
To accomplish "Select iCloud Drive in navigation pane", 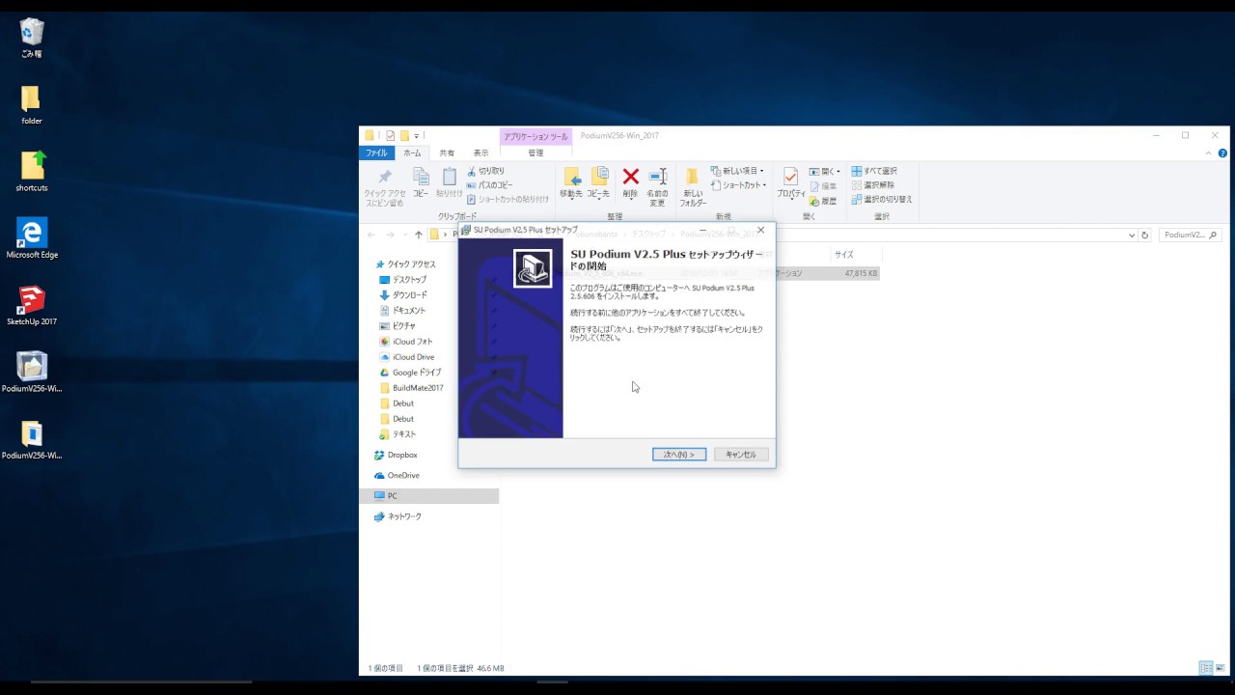I will pos(407,356).
